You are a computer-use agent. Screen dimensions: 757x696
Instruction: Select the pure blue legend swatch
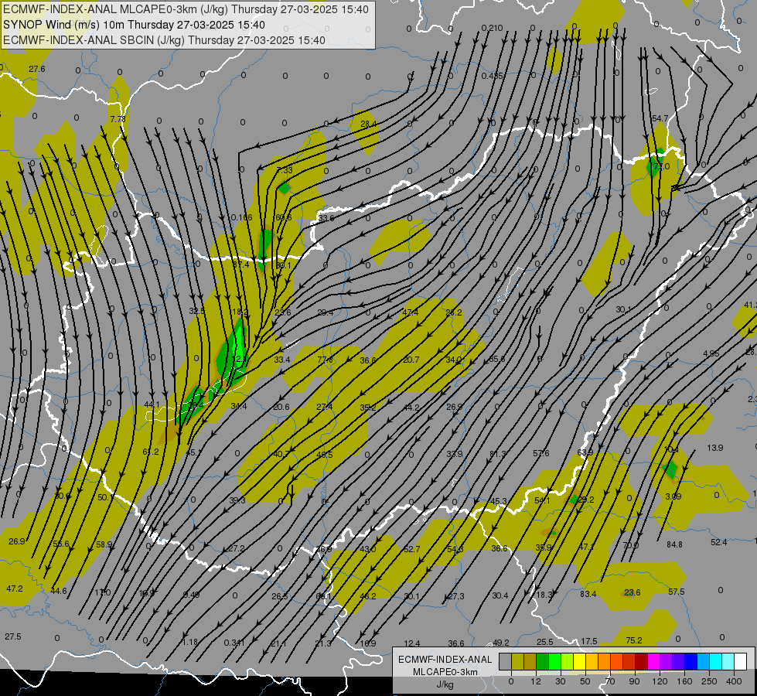(691, 661)
